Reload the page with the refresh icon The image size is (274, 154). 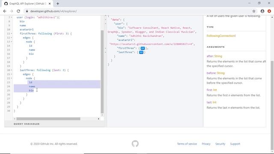(x=18, y=11)
